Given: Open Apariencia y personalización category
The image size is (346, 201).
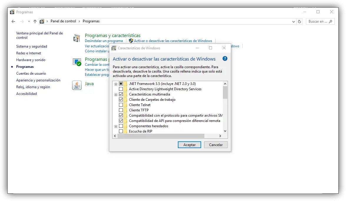Looking at the screenshot, I should tap(38, 80).
